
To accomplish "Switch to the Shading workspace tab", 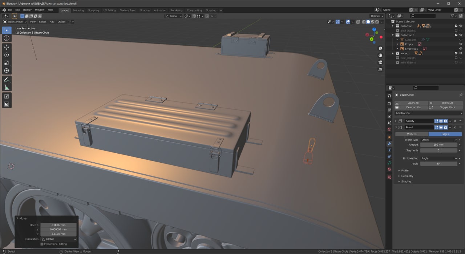I will pos(145,10).
